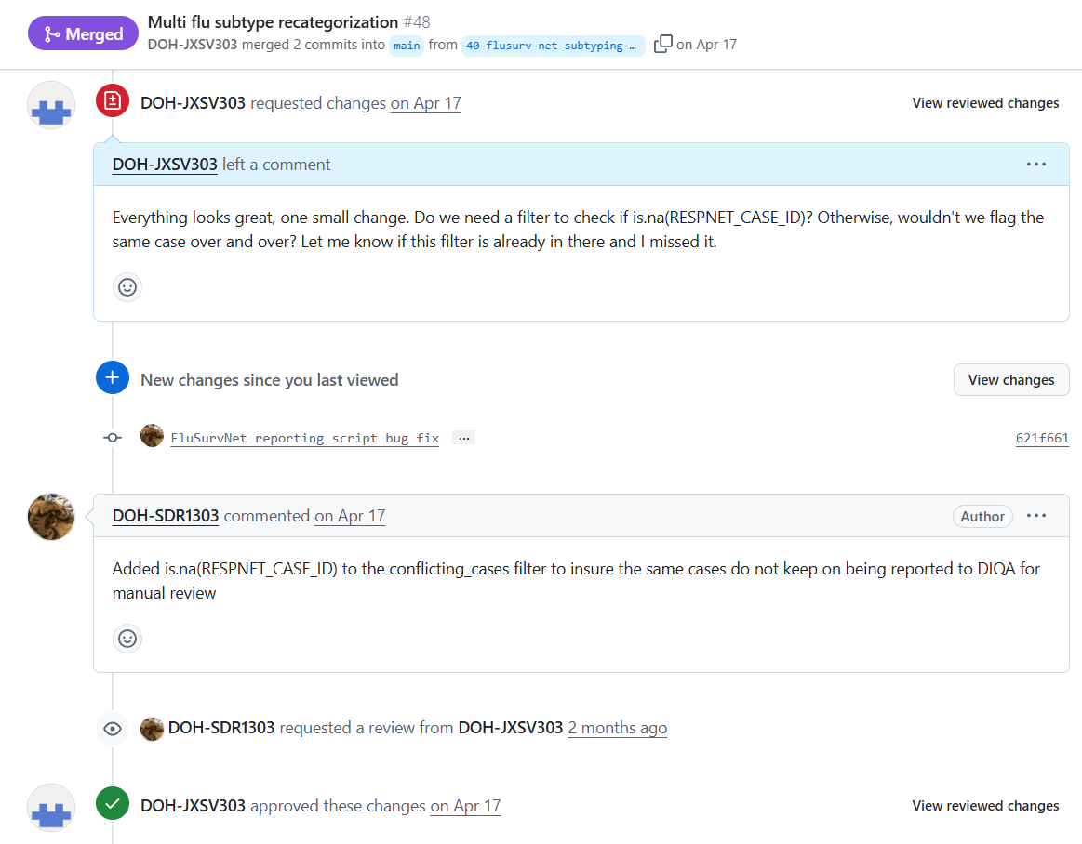Image resolution: width=1082 pixels, height=844 pixels.
Task: Expand the commit message with the ellipsis
Action: [x=463, y=437]
